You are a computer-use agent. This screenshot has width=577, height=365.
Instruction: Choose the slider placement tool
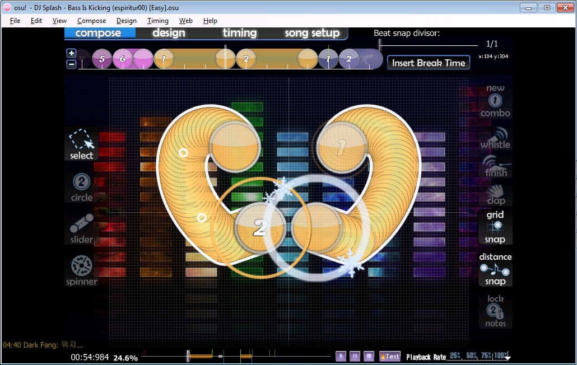click(81, 228)
